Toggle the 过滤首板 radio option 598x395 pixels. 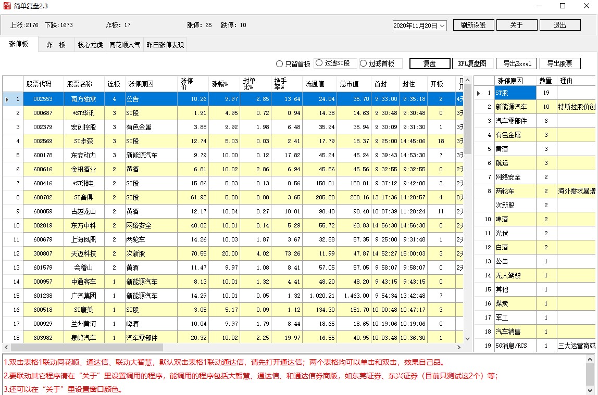coord(364,63)
